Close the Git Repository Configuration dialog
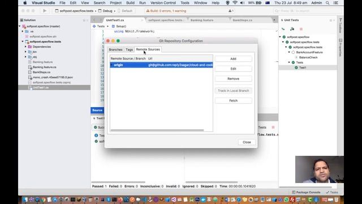 pyautogui.click(x=247, y=142)
